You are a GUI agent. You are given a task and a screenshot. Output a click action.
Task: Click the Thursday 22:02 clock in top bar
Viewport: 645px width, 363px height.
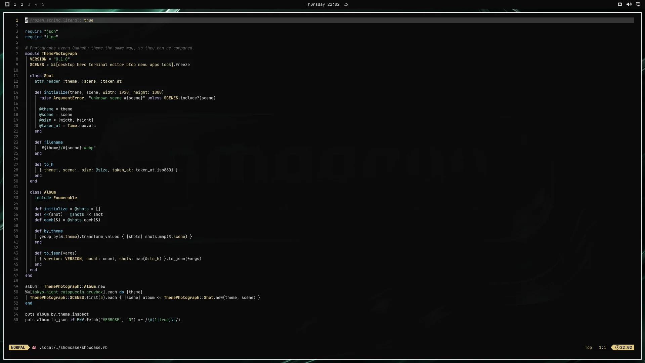(x=322, y=4)
